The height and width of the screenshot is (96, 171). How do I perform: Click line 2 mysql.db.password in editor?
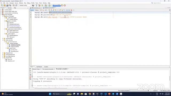click(x=53, y=15)
